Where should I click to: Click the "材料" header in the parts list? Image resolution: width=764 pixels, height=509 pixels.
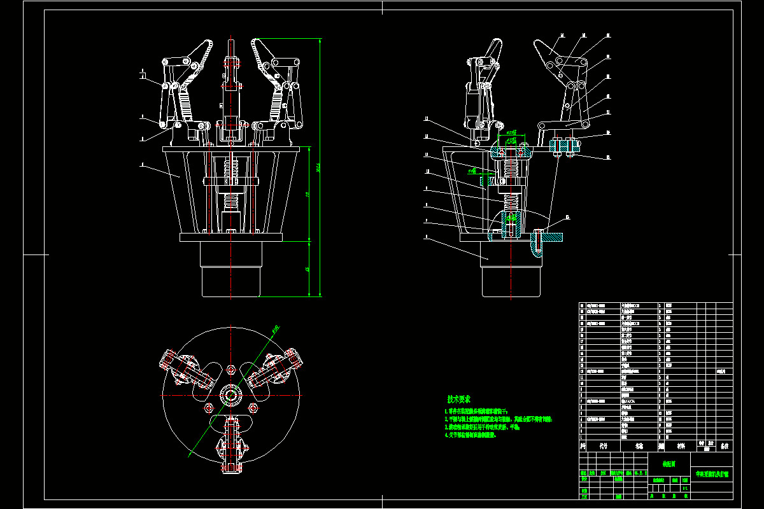click(681, 447)
